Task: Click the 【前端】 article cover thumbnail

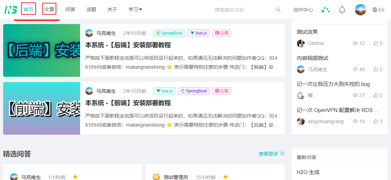Action: coord(42,108)
